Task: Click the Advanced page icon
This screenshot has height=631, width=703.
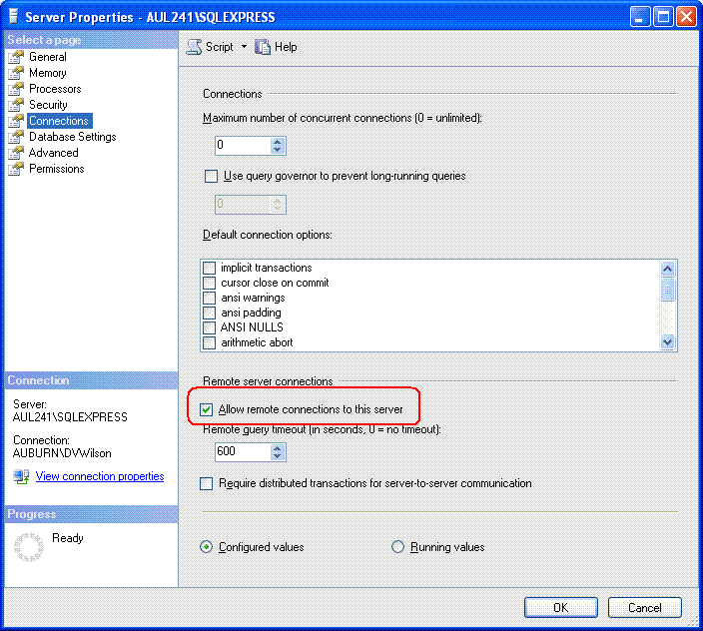Action: click(x=16, y=153)
